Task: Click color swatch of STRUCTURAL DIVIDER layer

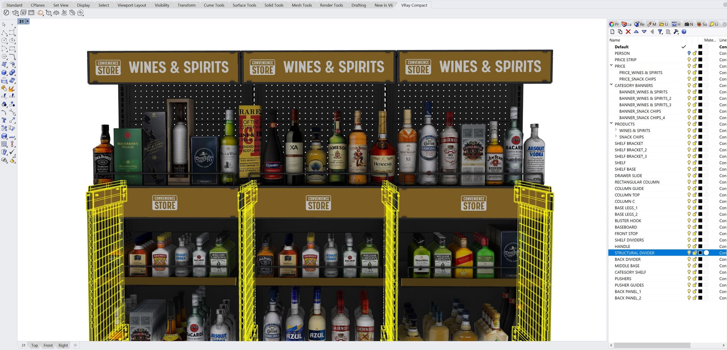Action: tap(700, 253)
